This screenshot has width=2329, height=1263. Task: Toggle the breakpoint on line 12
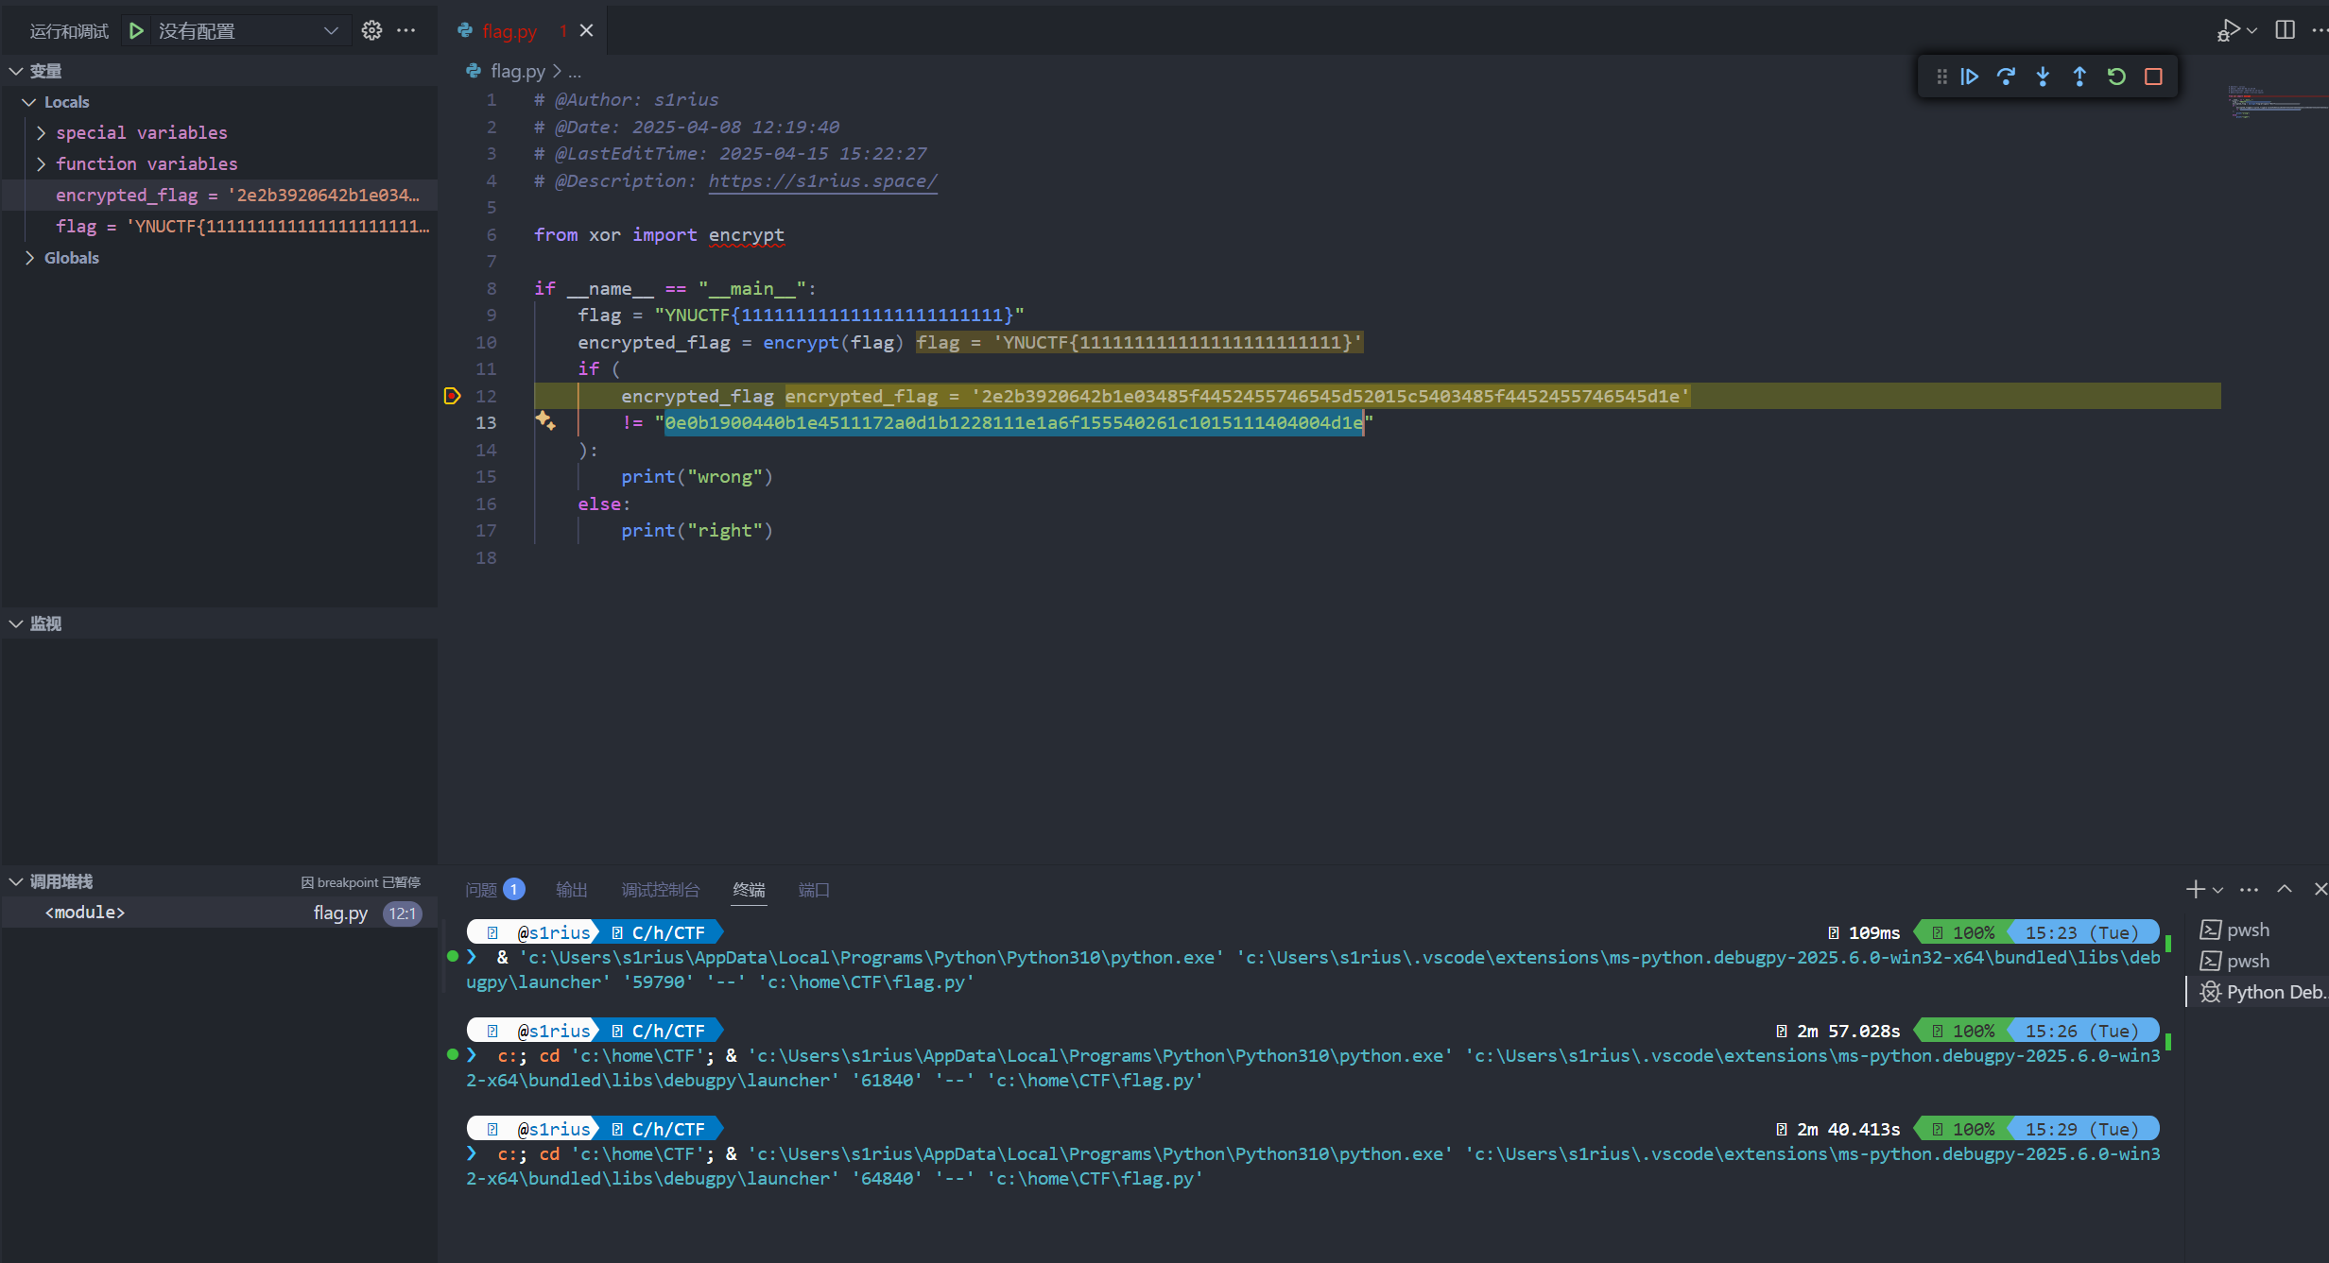(x=452, y=396)
